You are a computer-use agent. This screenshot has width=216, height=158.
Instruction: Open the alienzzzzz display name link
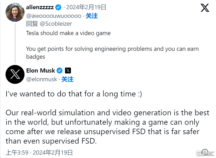click(x=40, y=7)
